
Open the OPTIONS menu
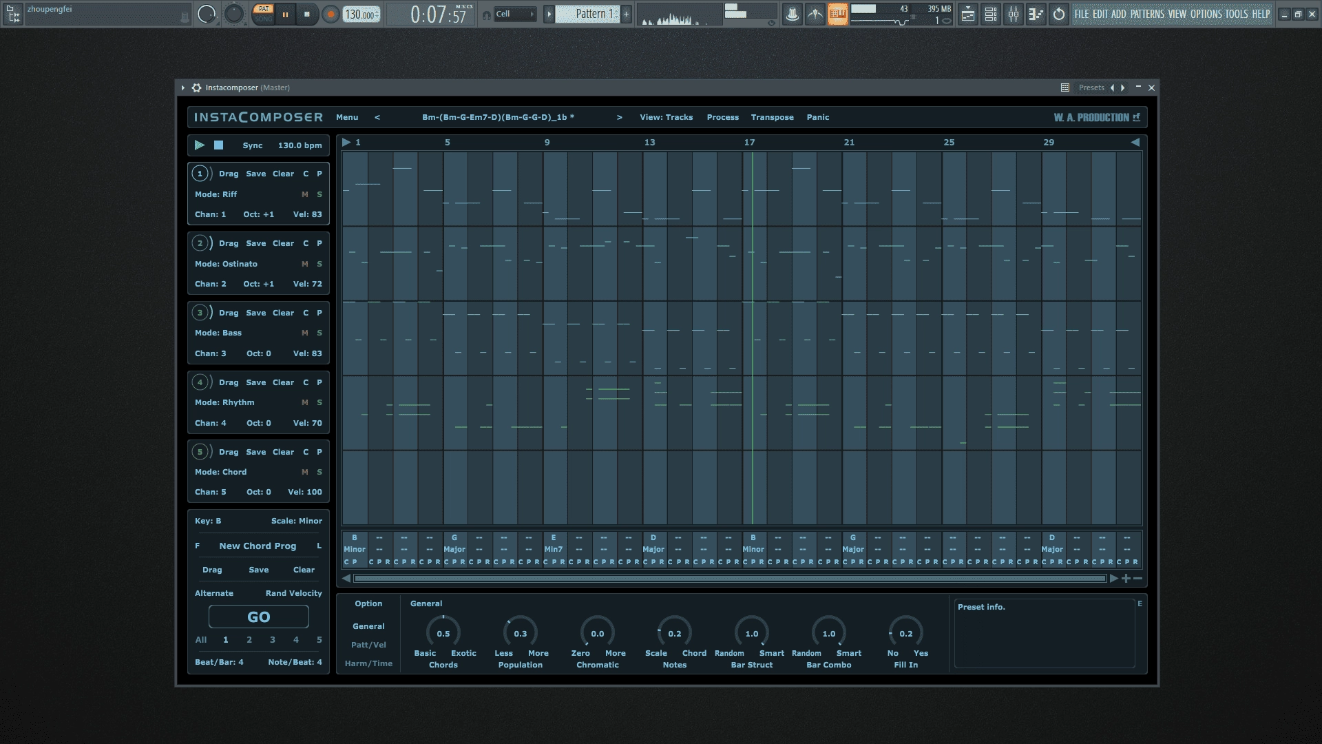1206,14
